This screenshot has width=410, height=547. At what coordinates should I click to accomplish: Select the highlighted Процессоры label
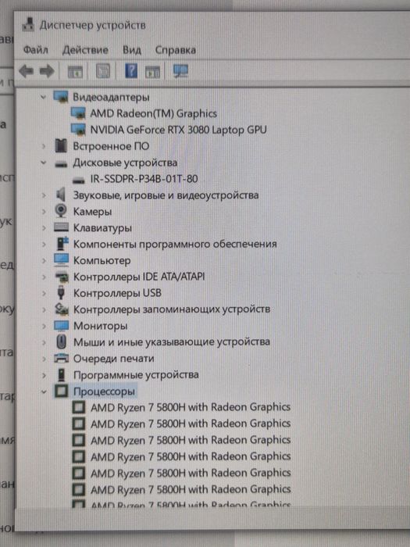pos(104,391)
